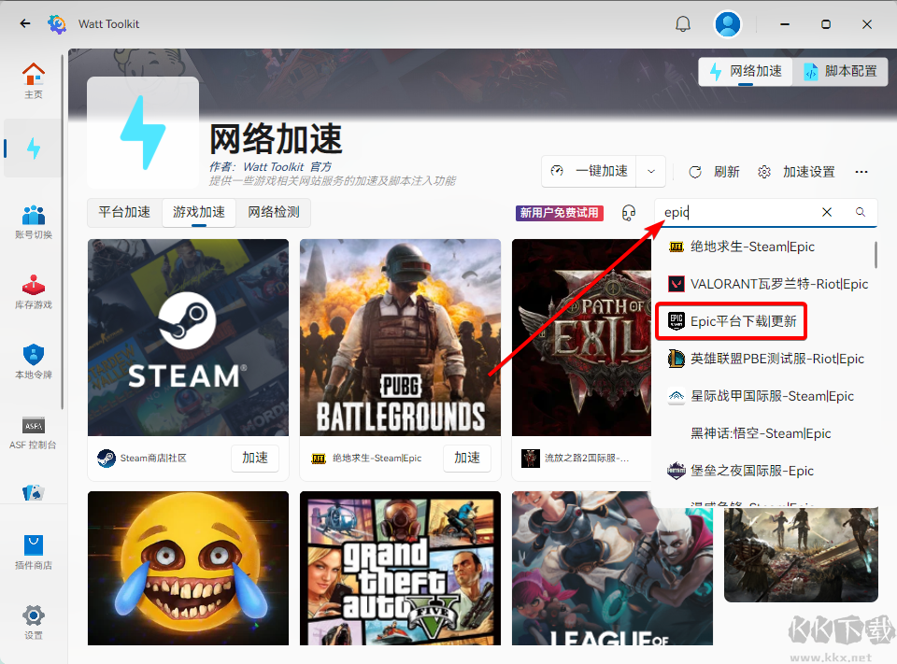
Task: Open 库存游戏 game library sidebar icon
Action: (x=34, y=292)
